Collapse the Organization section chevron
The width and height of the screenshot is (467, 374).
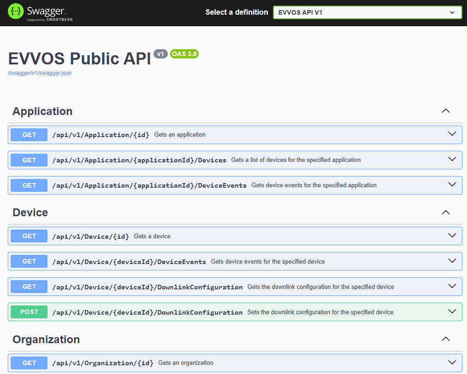click(445, 339)
